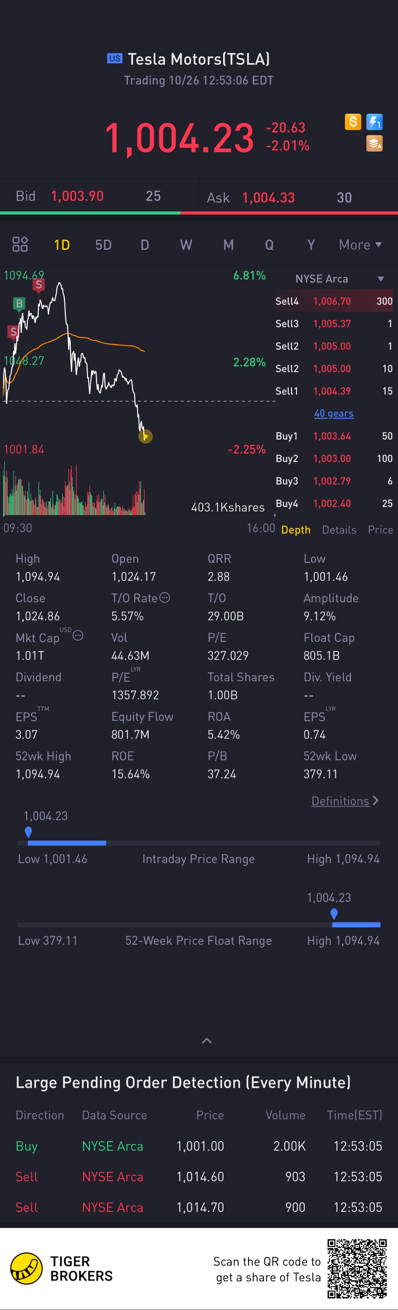Tap the Tesla QR code
The width and height of the screenshot is (398, 1310).
[357, 1268]
